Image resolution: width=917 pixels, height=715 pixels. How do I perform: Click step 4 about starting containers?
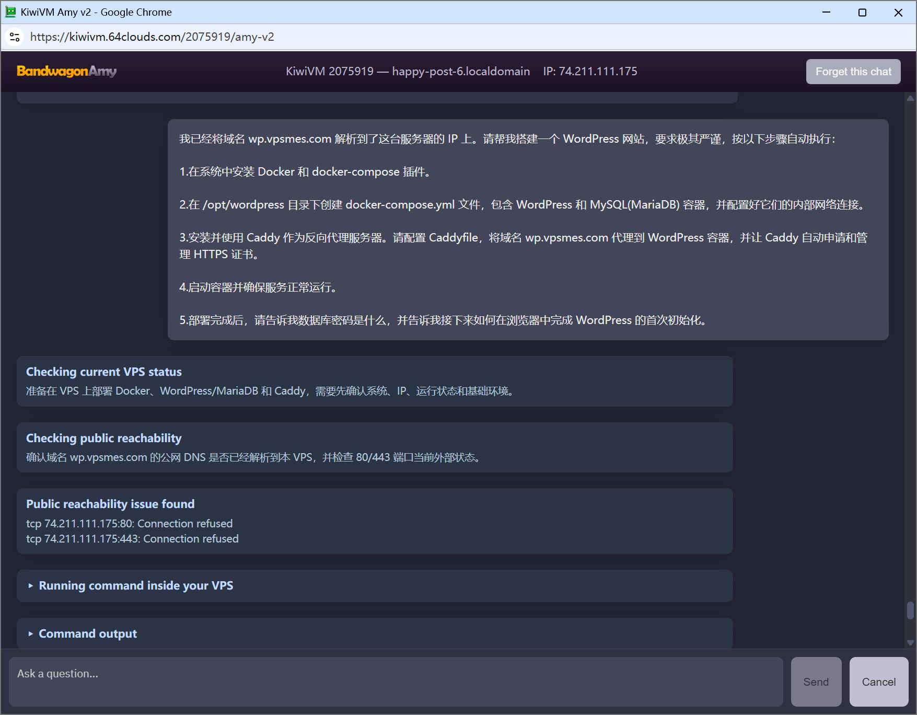pos(259,287)
